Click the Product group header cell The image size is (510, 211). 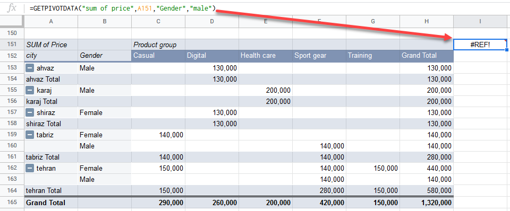coord(158,45)
